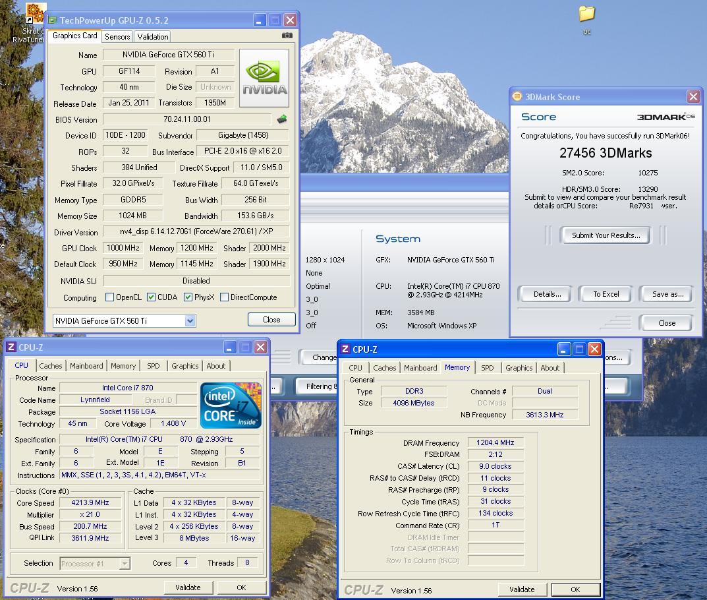Open the SPD tab in right CPU-Z window
The image size is (707, 600).
coord(488,368)
